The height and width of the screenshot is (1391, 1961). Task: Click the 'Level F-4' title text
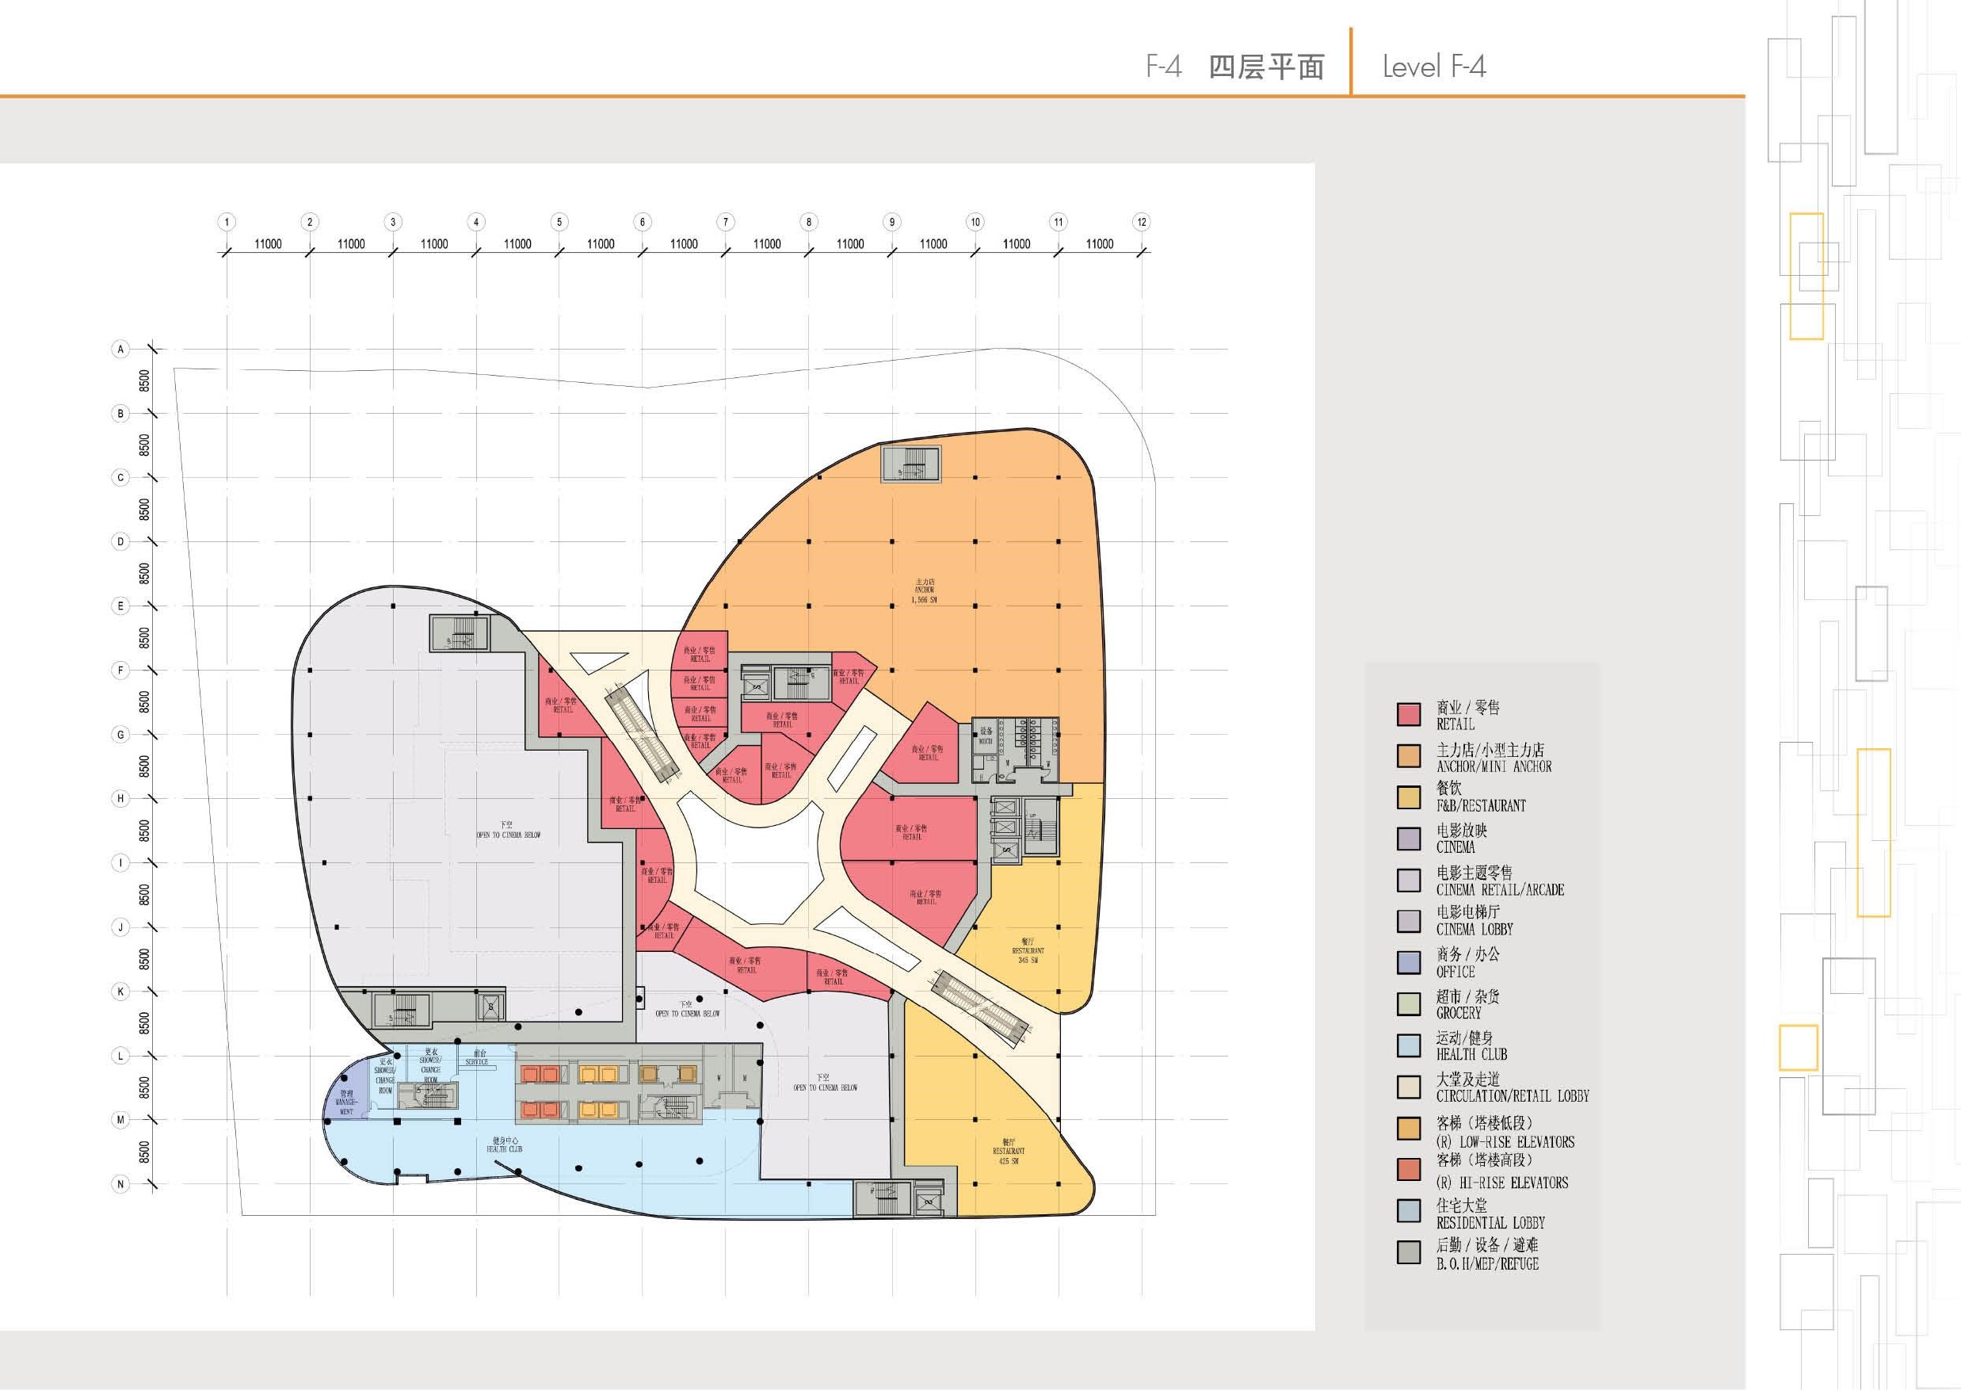(x=1434, y=67)
